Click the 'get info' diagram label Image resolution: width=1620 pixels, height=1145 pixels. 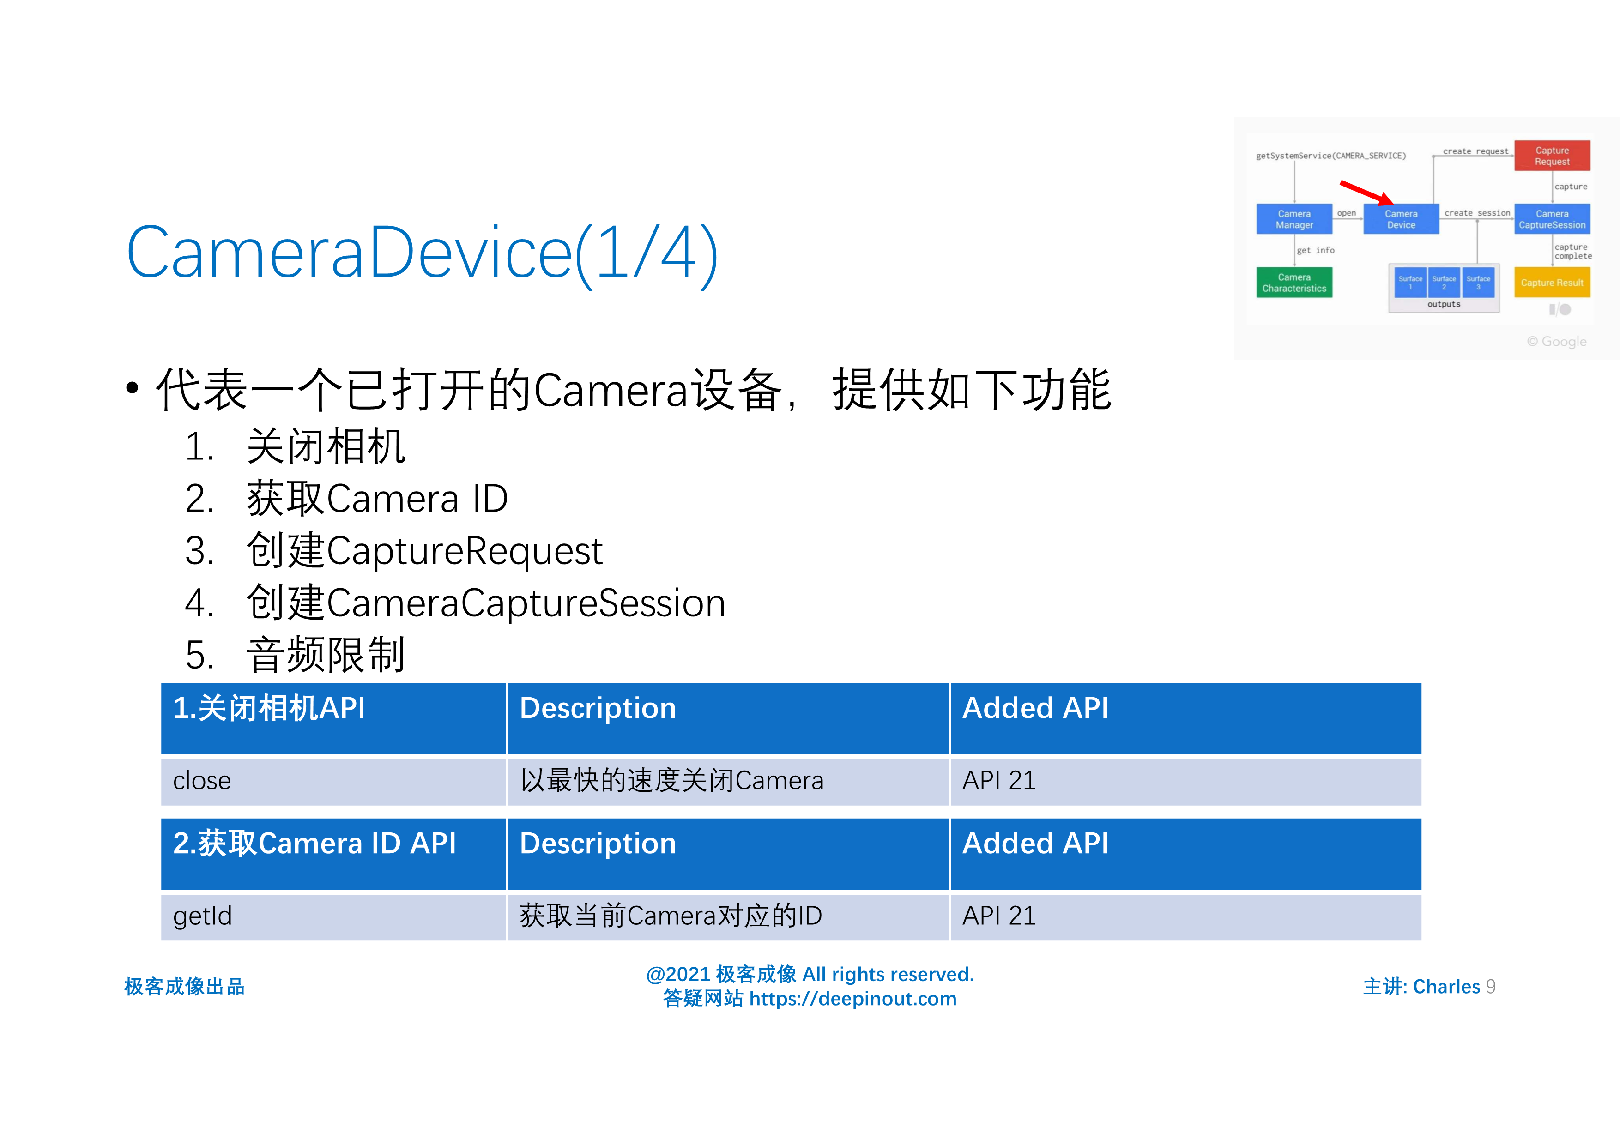[x=1315, y=250]
